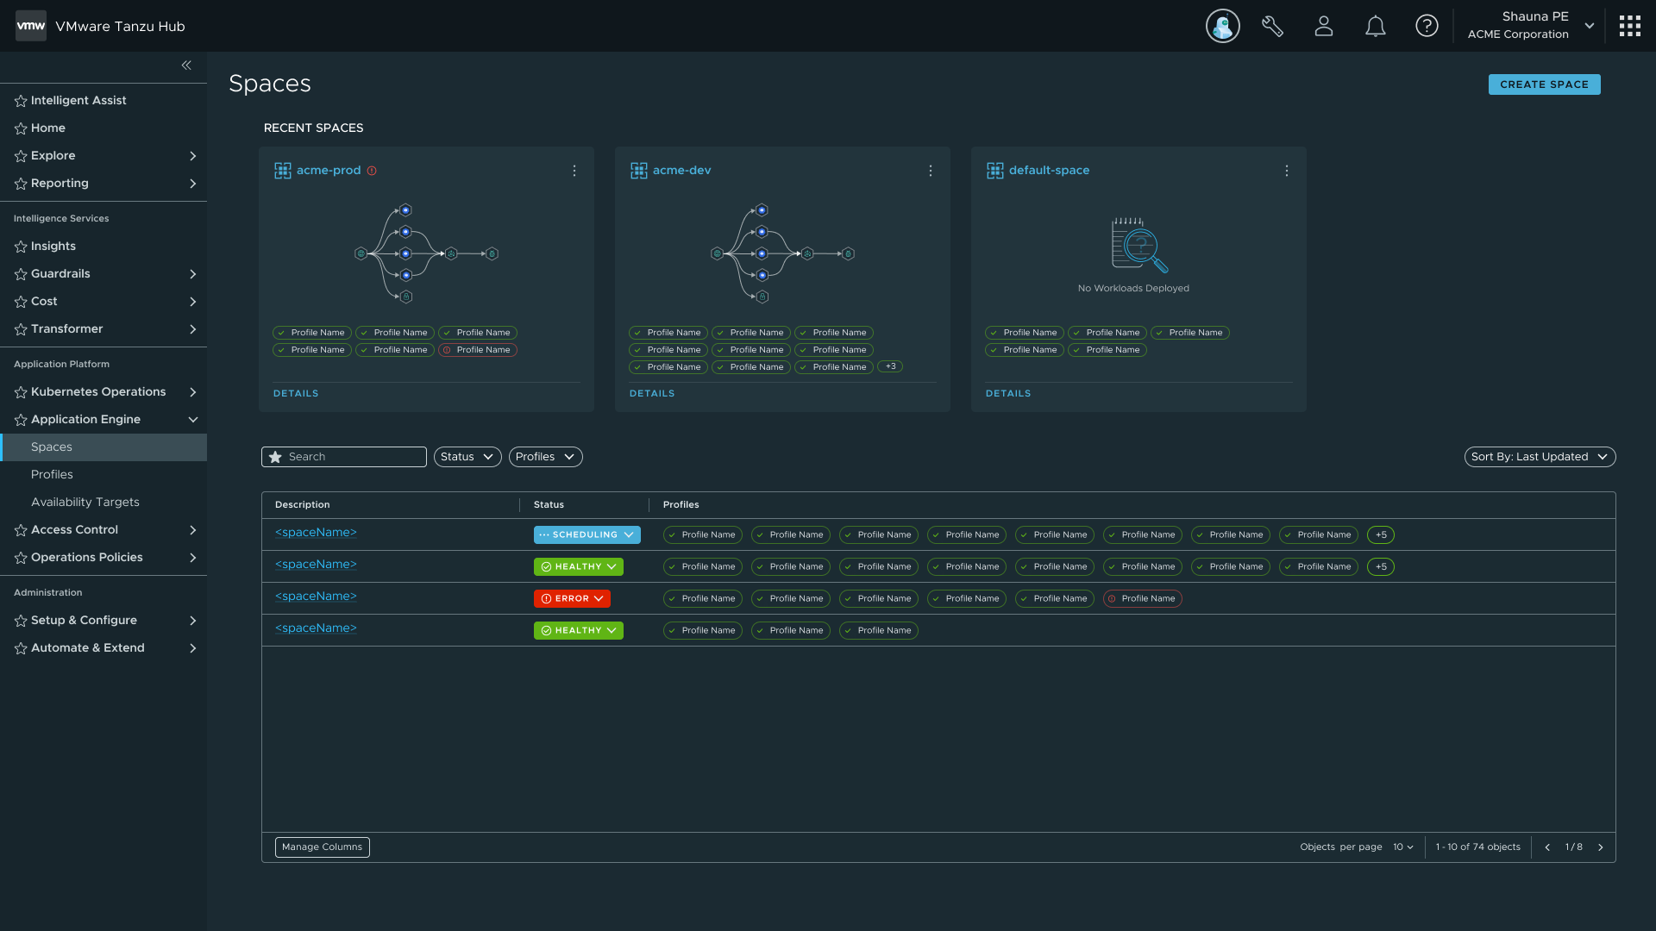Image resolution: width=1656 pixels, height=931 pixels.
Task: Favorite Home with its star icon
Action: (21, 128)
